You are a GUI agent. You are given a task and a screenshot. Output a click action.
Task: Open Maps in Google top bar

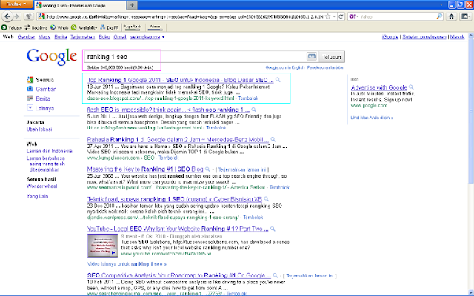point(44,37)
